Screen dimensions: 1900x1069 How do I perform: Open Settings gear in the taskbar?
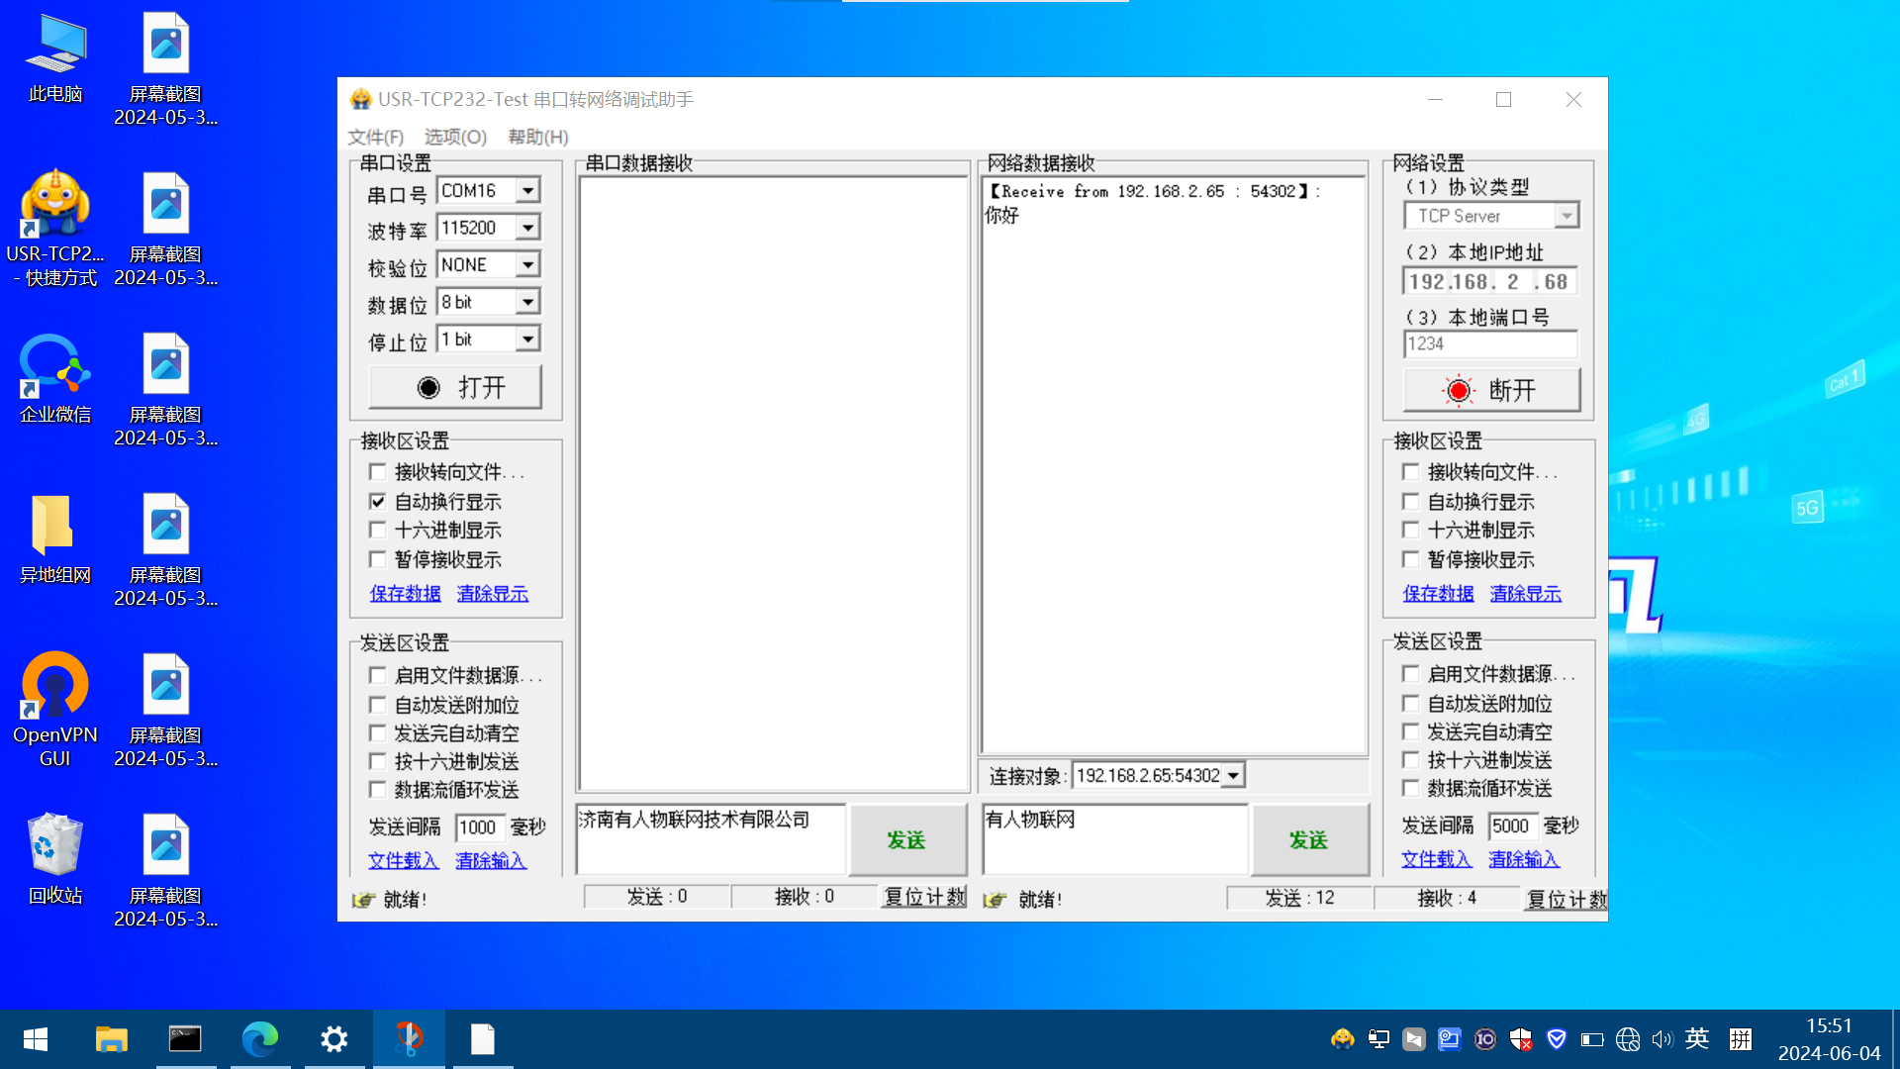click(334, 1039)
